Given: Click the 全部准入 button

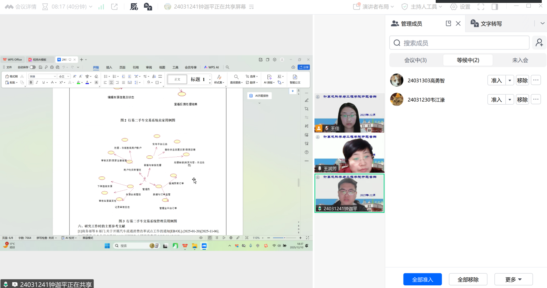Looking at the screenshot, I should pyautogui.click(x=422, y=279).
